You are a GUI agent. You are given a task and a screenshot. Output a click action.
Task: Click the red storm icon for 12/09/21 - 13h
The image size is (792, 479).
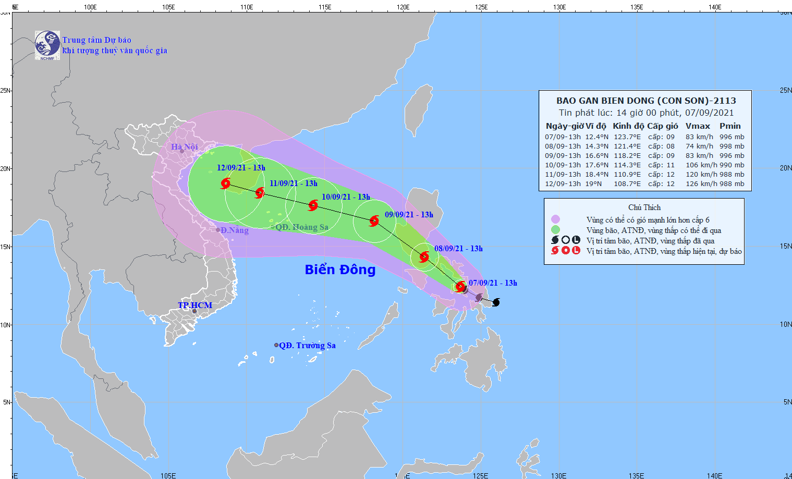tap(226, 183)
